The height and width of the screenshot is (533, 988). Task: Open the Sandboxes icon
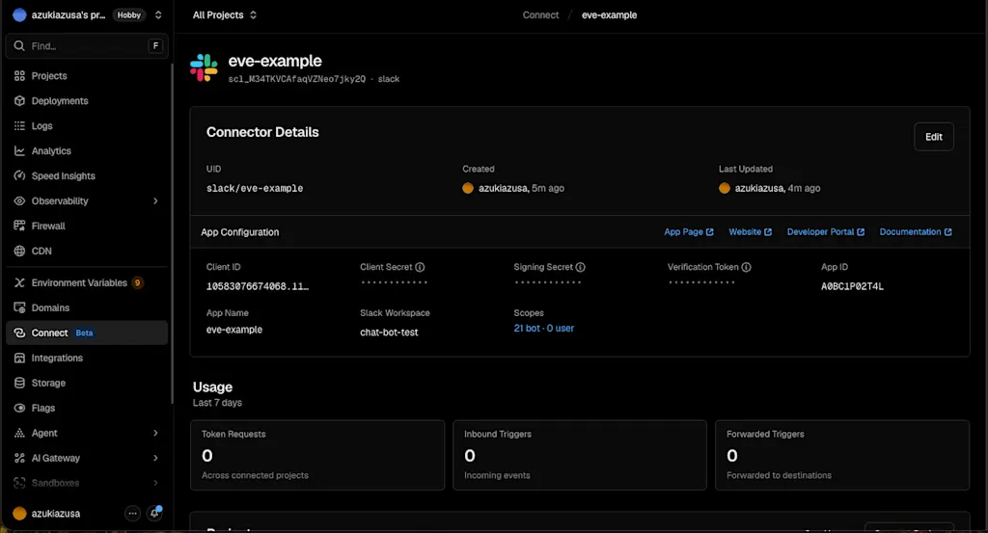click(x=19, y=483)
